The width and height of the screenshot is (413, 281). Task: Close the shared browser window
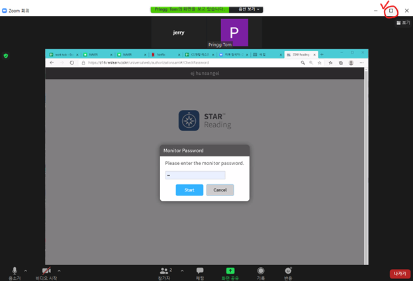(x=363, y=52)
